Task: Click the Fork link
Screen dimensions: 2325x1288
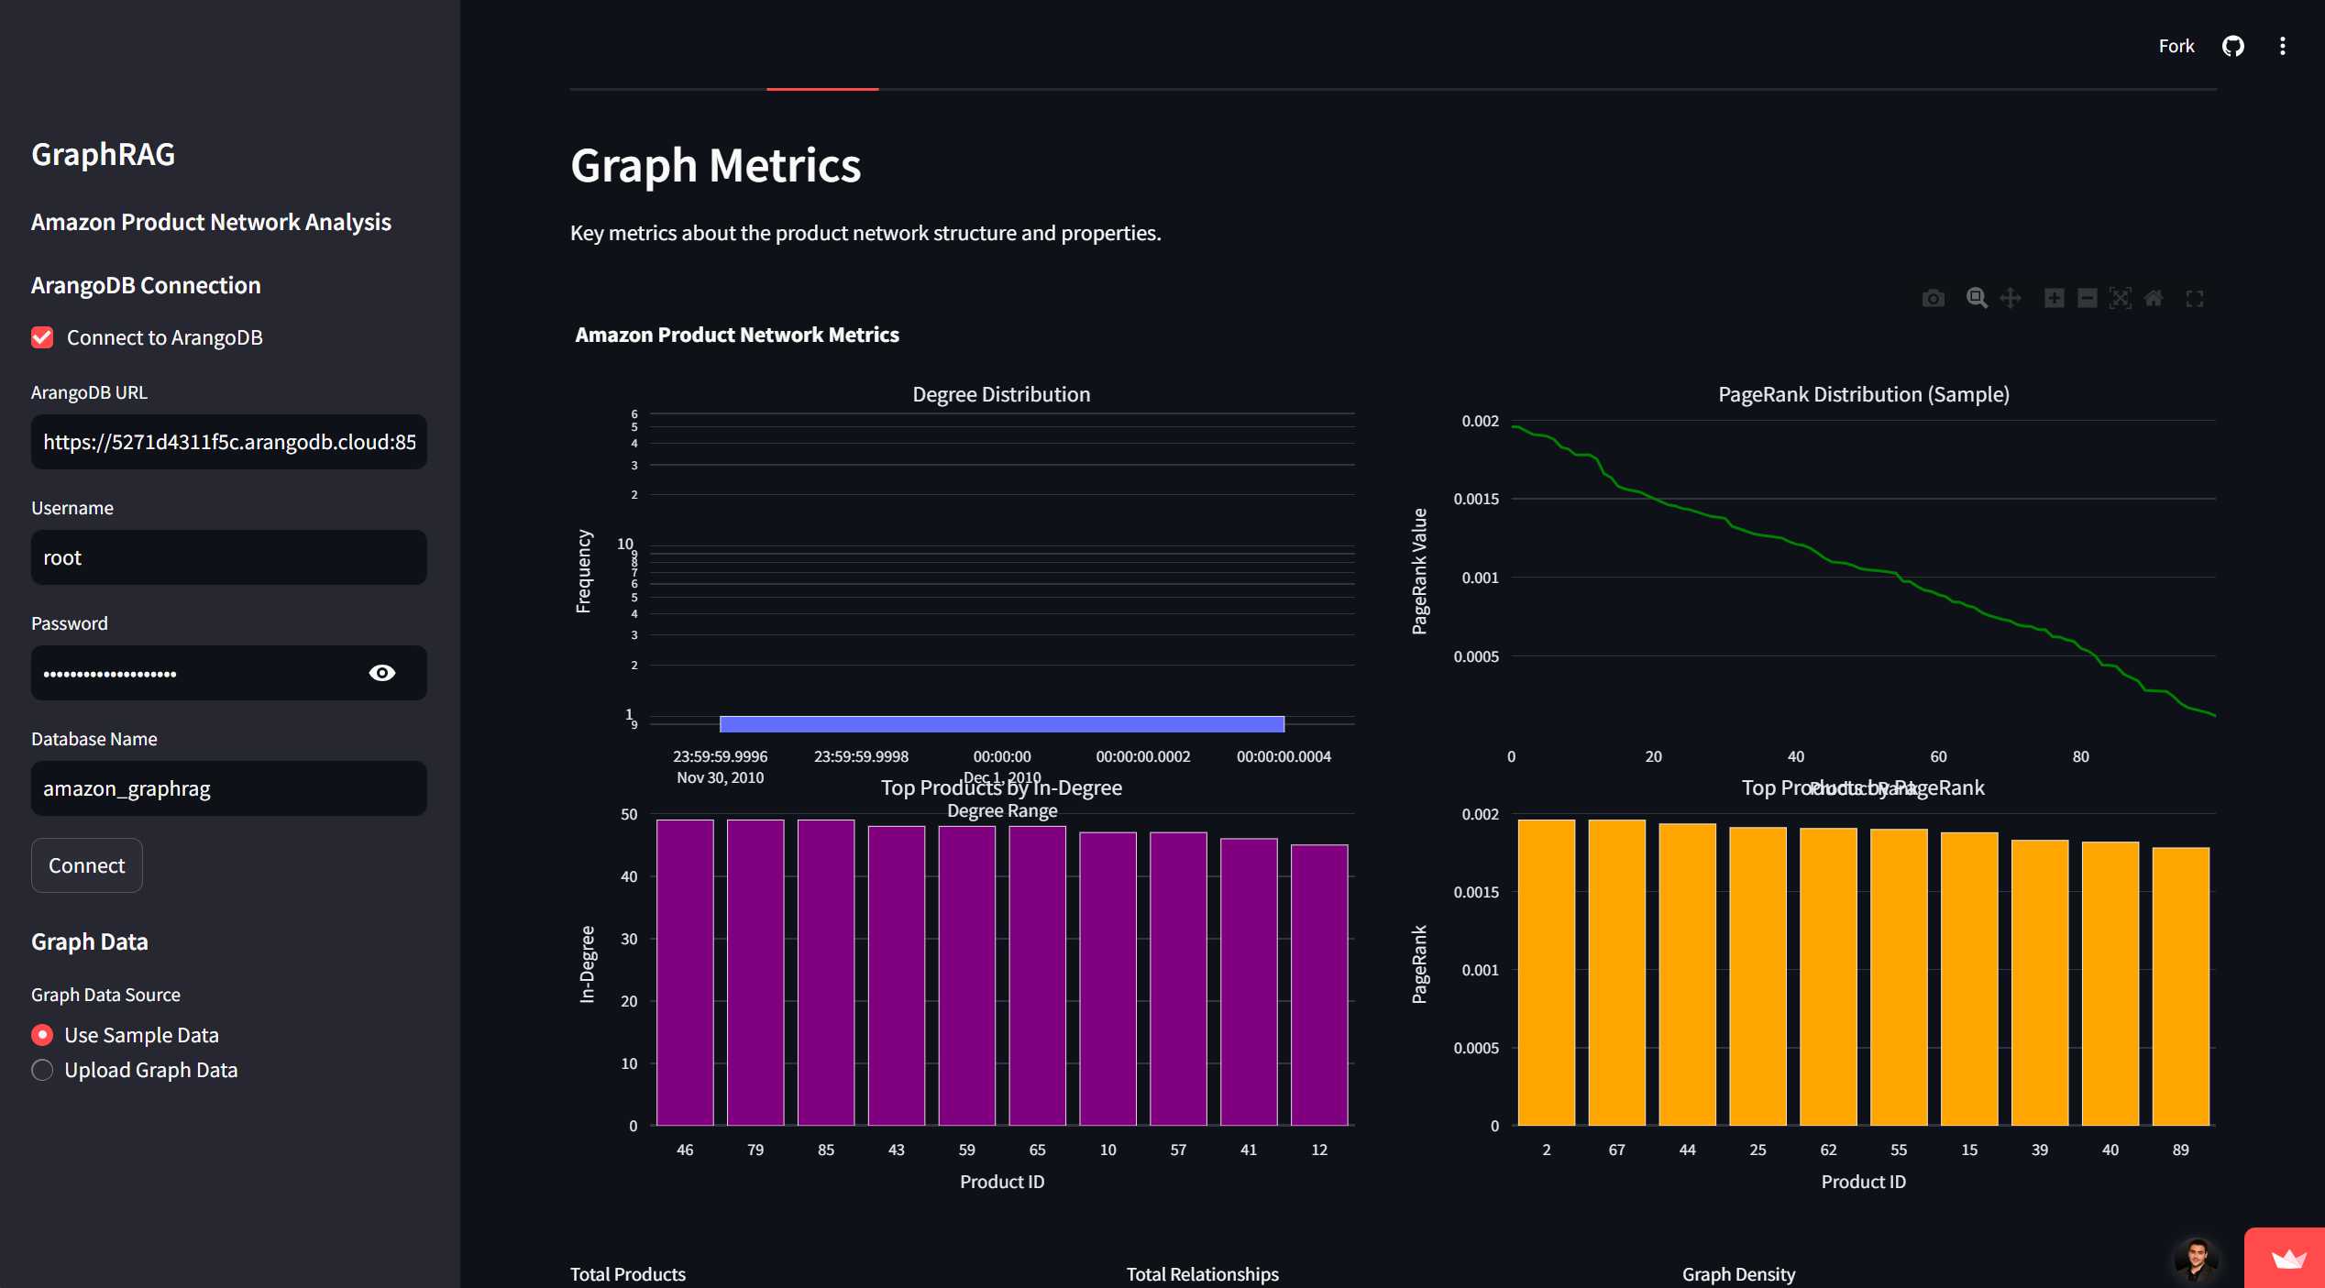Action: tap(2176, 46)
